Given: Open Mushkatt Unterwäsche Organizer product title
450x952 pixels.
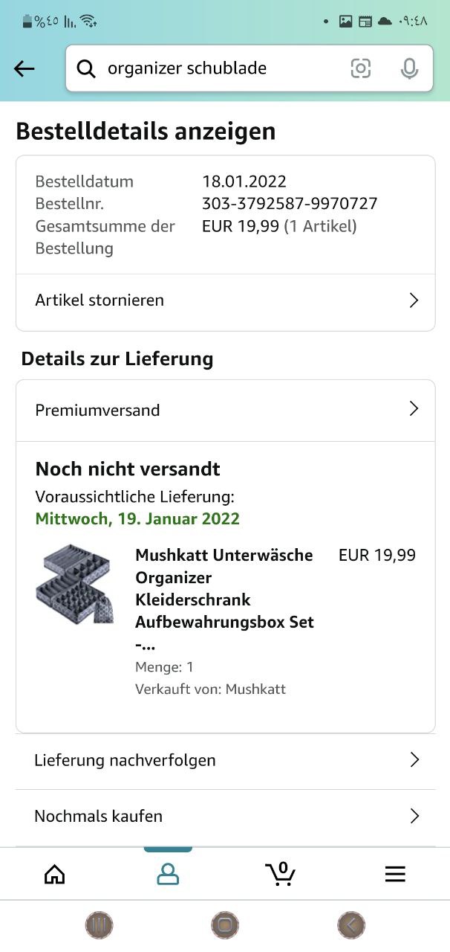Looking at the screenshot, I should pos(224,588).
